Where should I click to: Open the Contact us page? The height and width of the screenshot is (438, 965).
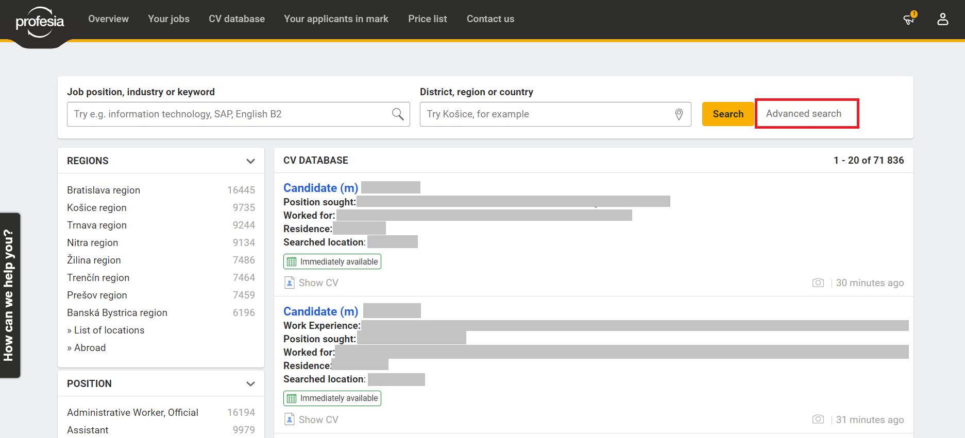click(490, 19)
